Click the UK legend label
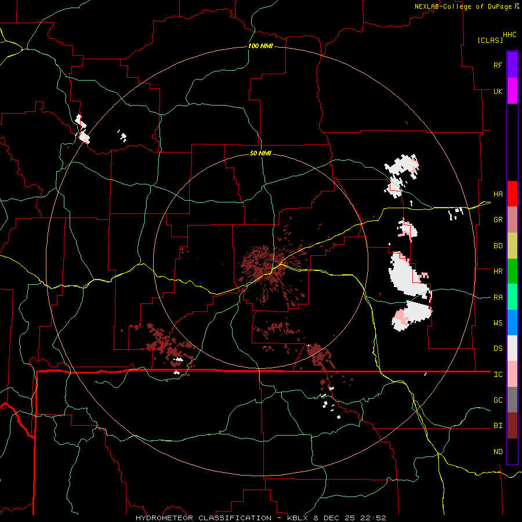 (x=498, y=91)
